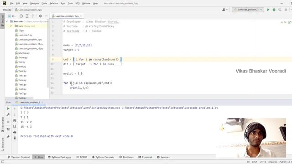Click warnings indicator at editor top right
This screenshot has width=292, height=164.
[x=284, y=22]
